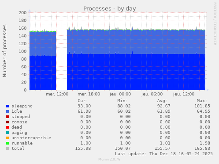Click the 'mer. 12:00' x-axis label
The height and width of the screenshot is (164, 219).
click(57, 94)
